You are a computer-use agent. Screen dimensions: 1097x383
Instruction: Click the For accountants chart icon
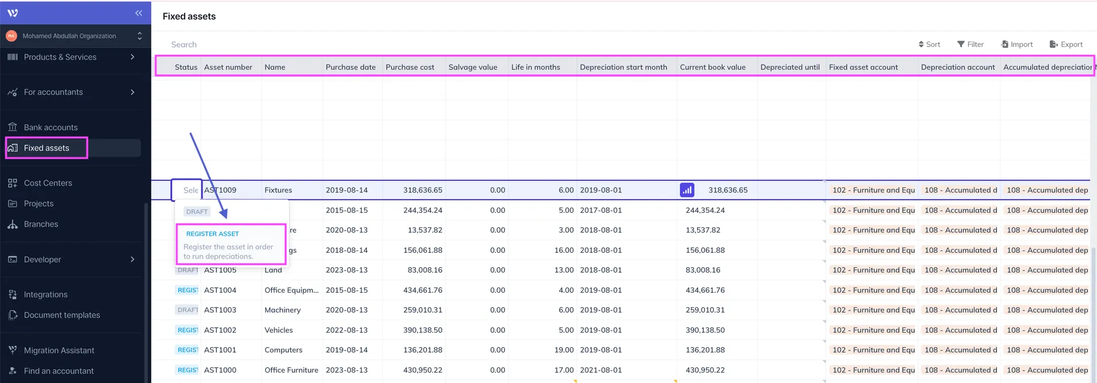point(13,92)
